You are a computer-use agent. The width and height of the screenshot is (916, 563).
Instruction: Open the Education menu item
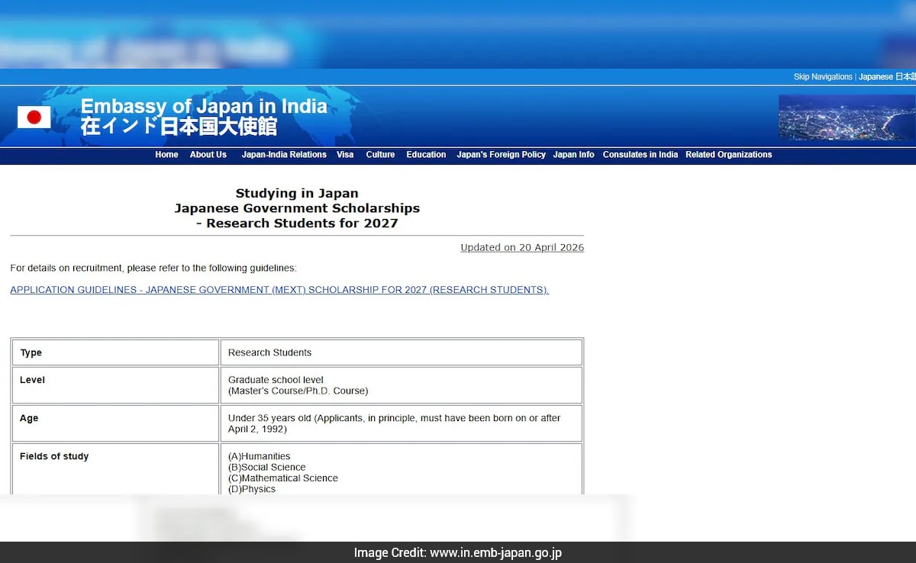(x=426, y=155)
